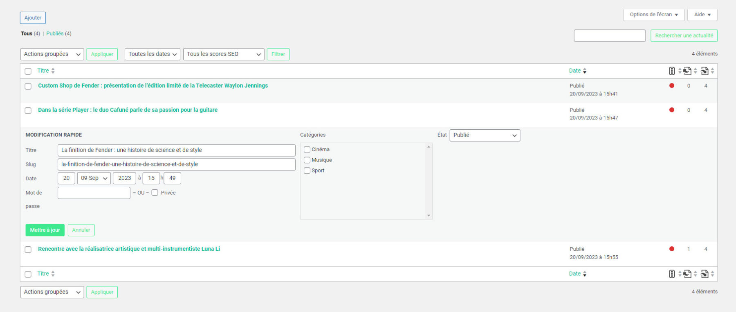This screenshot has height=312, width=736.
Task: Click the red SEO dot for Custom Shop post
Action: pyautogui.click(x=671, y=86)
